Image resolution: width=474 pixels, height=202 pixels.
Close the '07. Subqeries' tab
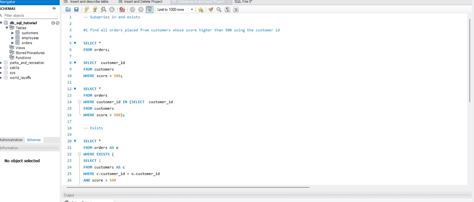pyautogui.click(x=229, y=2)
